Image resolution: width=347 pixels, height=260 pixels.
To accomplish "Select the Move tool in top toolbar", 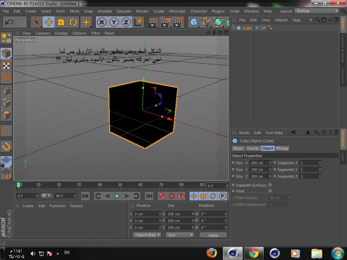I will point(49,22).
